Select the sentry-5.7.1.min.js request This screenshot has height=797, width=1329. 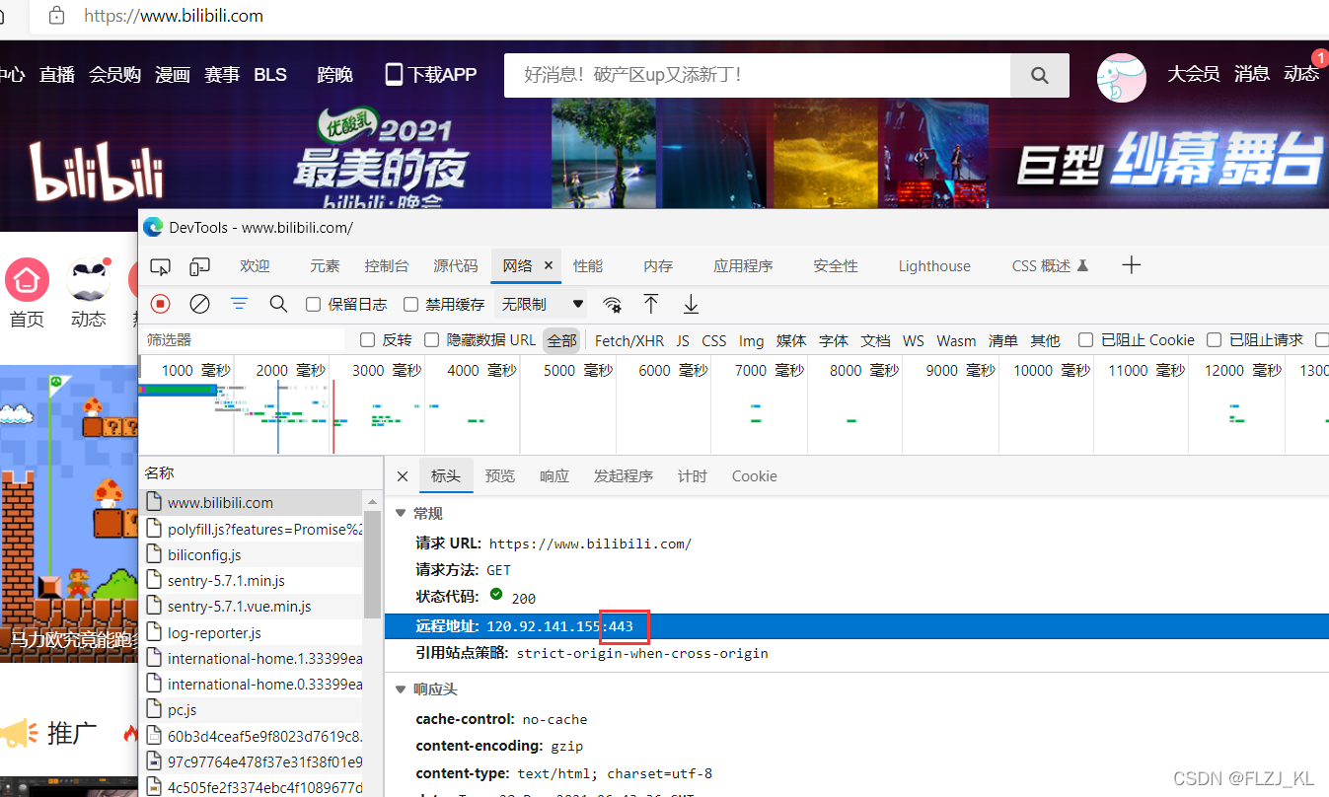point(251,581)
